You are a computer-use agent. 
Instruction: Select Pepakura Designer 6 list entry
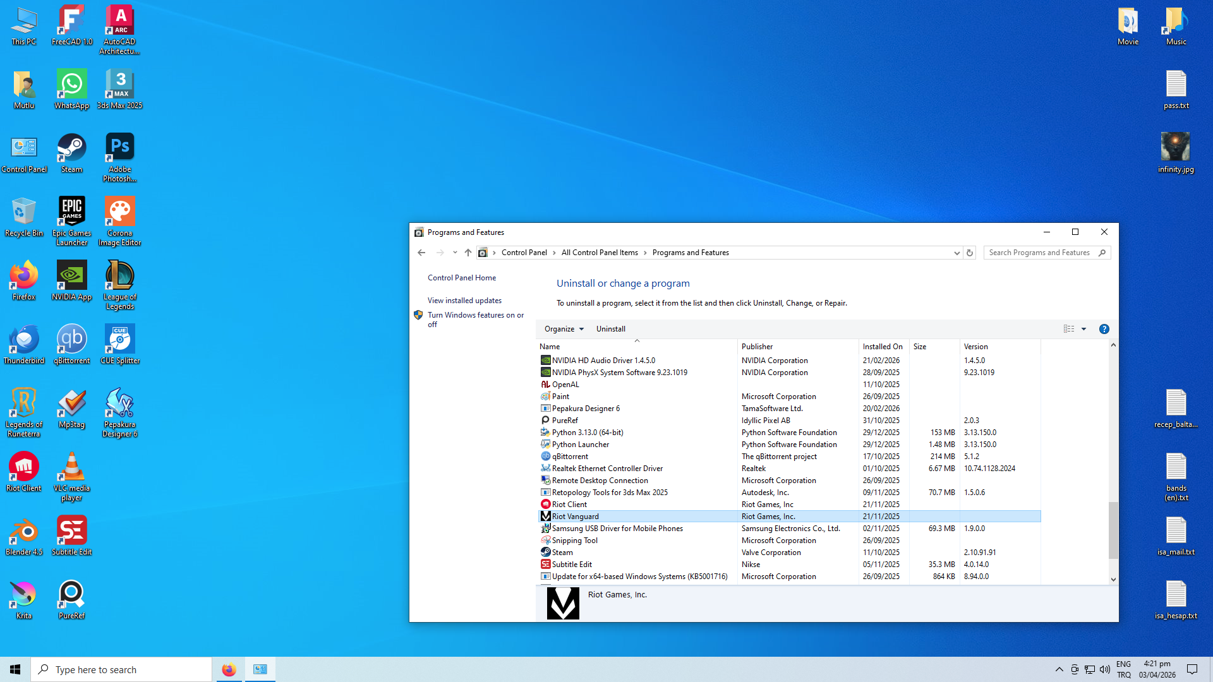(790, 409)
